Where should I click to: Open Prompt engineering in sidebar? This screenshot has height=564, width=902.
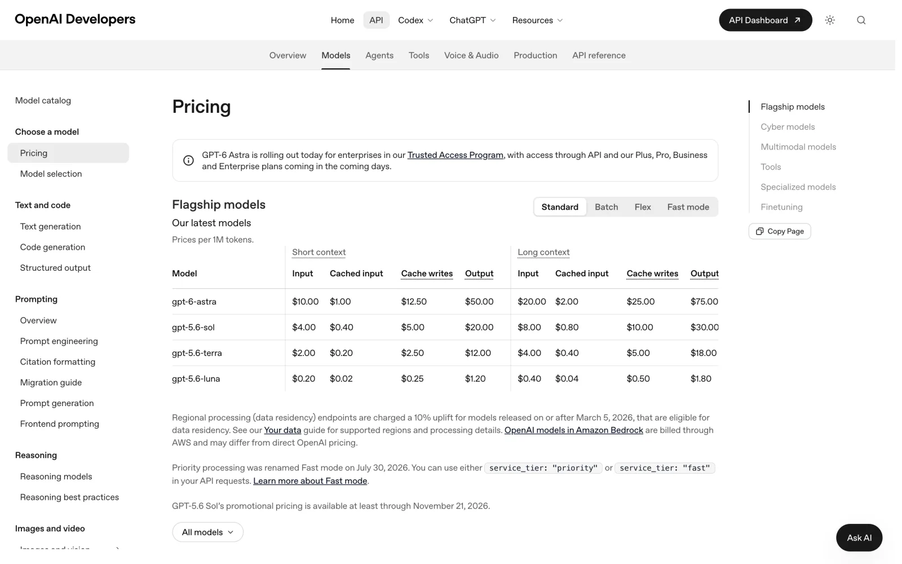(x=59, y=341)
